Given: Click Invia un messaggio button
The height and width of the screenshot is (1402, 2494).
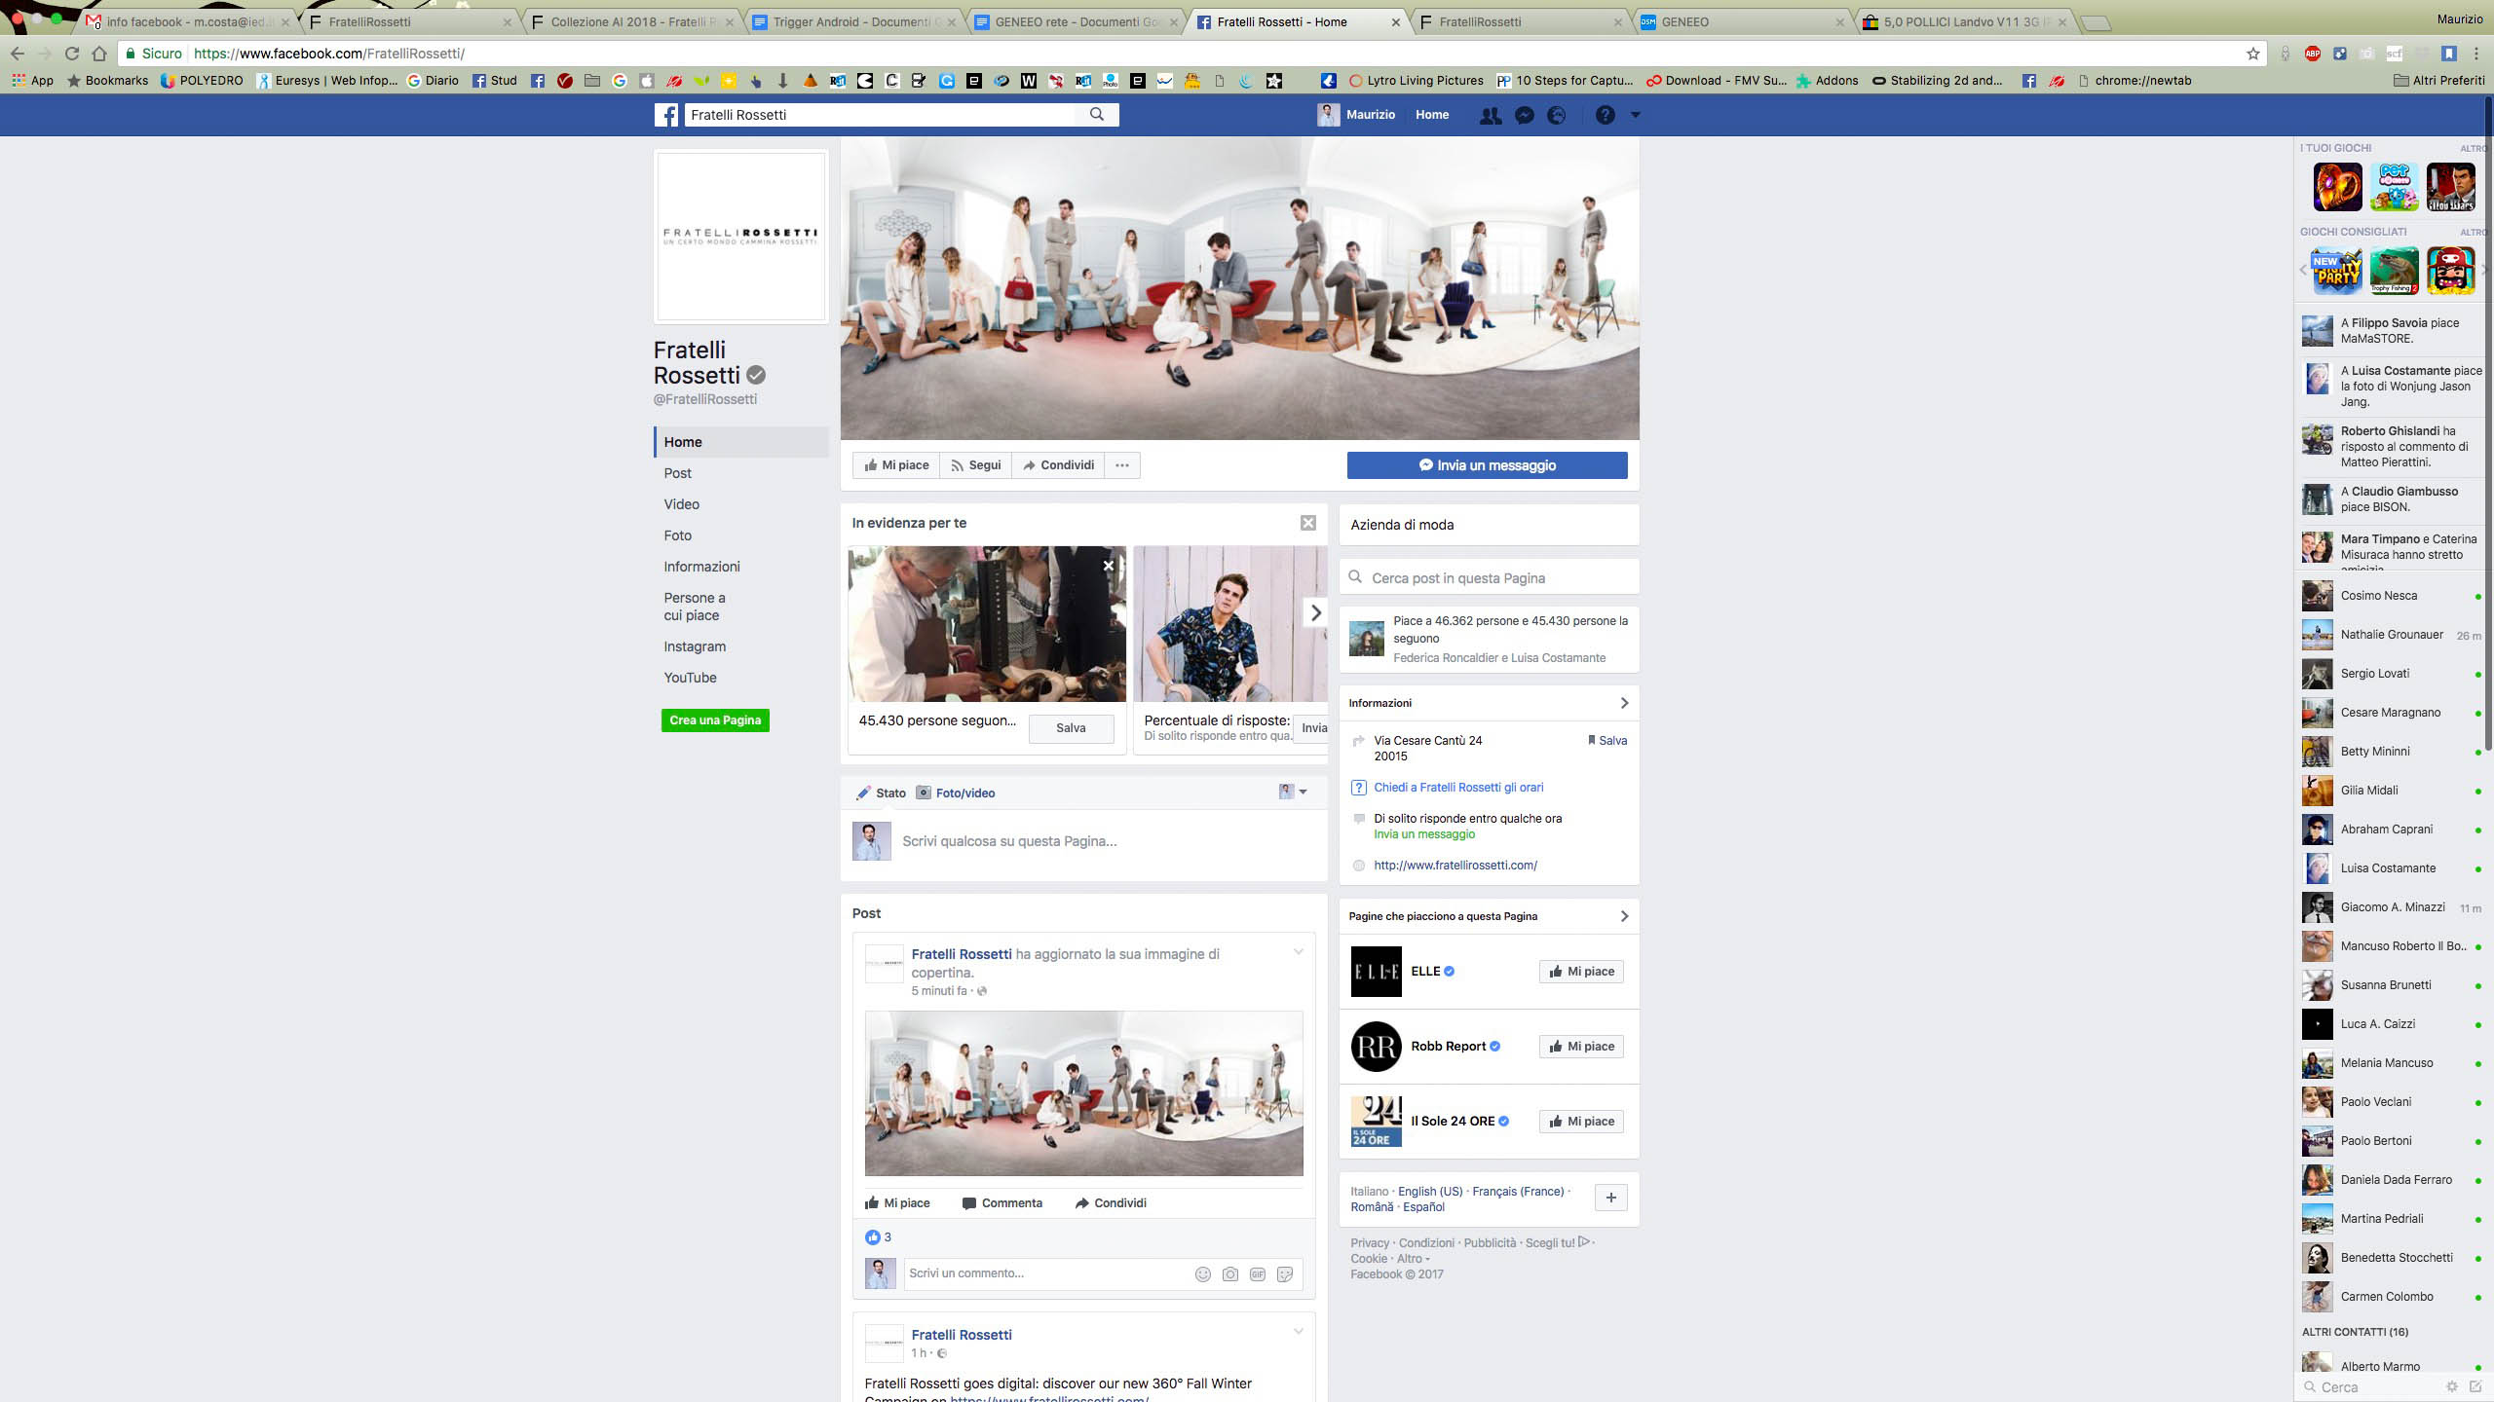Looking at the screenshot, I should click(1487, 465).
